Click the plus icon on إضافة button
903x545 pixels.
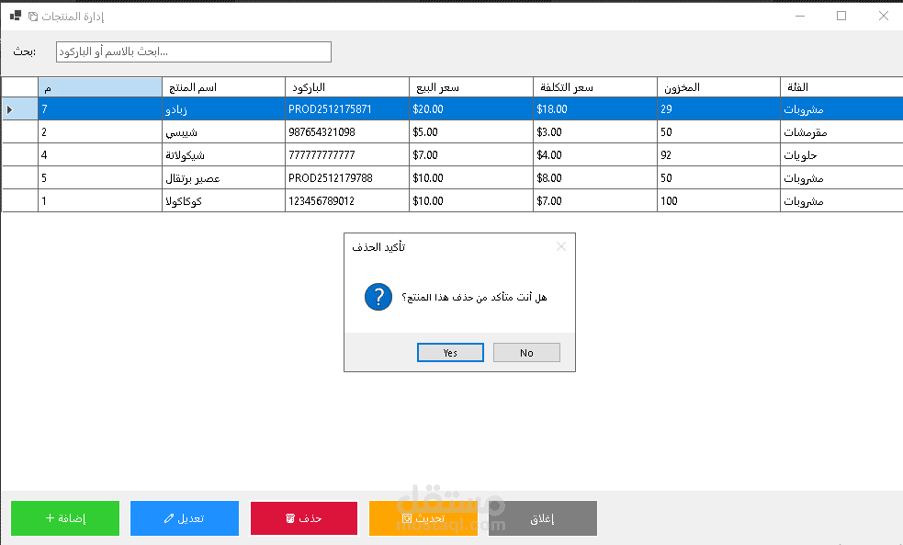(x=51, y=518)
